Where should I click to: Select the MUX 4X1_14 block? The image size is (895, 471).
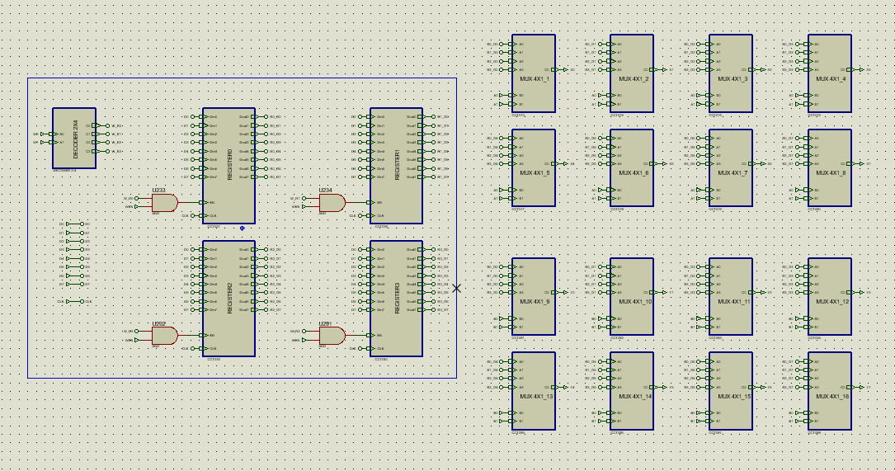click(x=632, y=391)
